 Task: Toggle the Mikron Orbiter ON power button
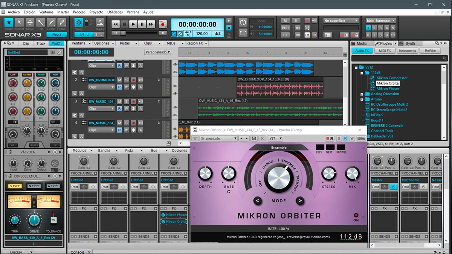point(356,215)
